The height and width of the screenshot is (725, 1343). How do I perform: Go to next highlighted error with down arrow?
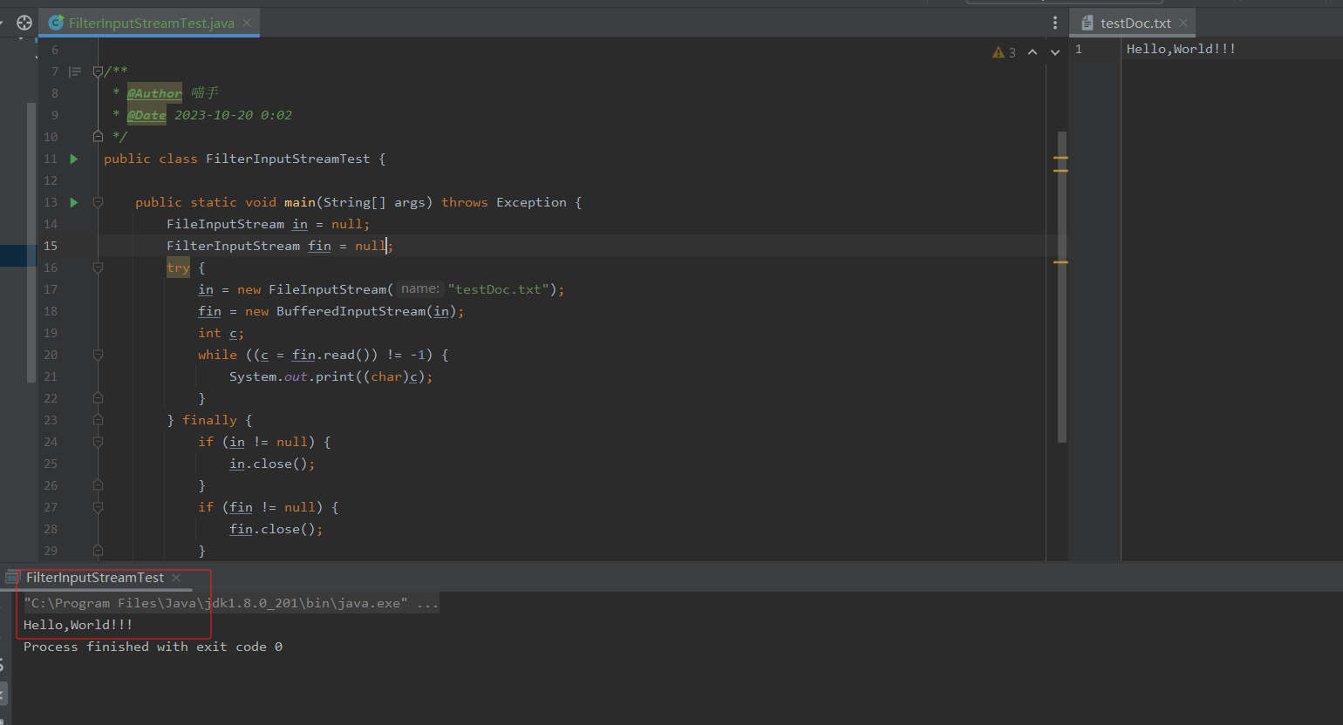(x=1055, y=52)
